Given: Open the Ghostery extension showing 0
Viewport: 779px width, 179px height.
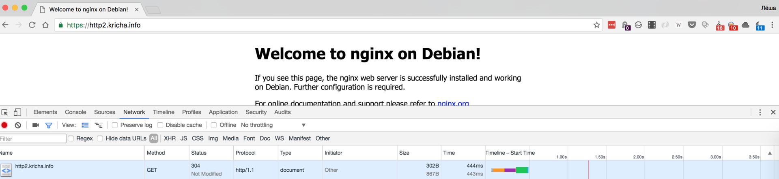Looking at the screenshot, I should pos(626,26).
